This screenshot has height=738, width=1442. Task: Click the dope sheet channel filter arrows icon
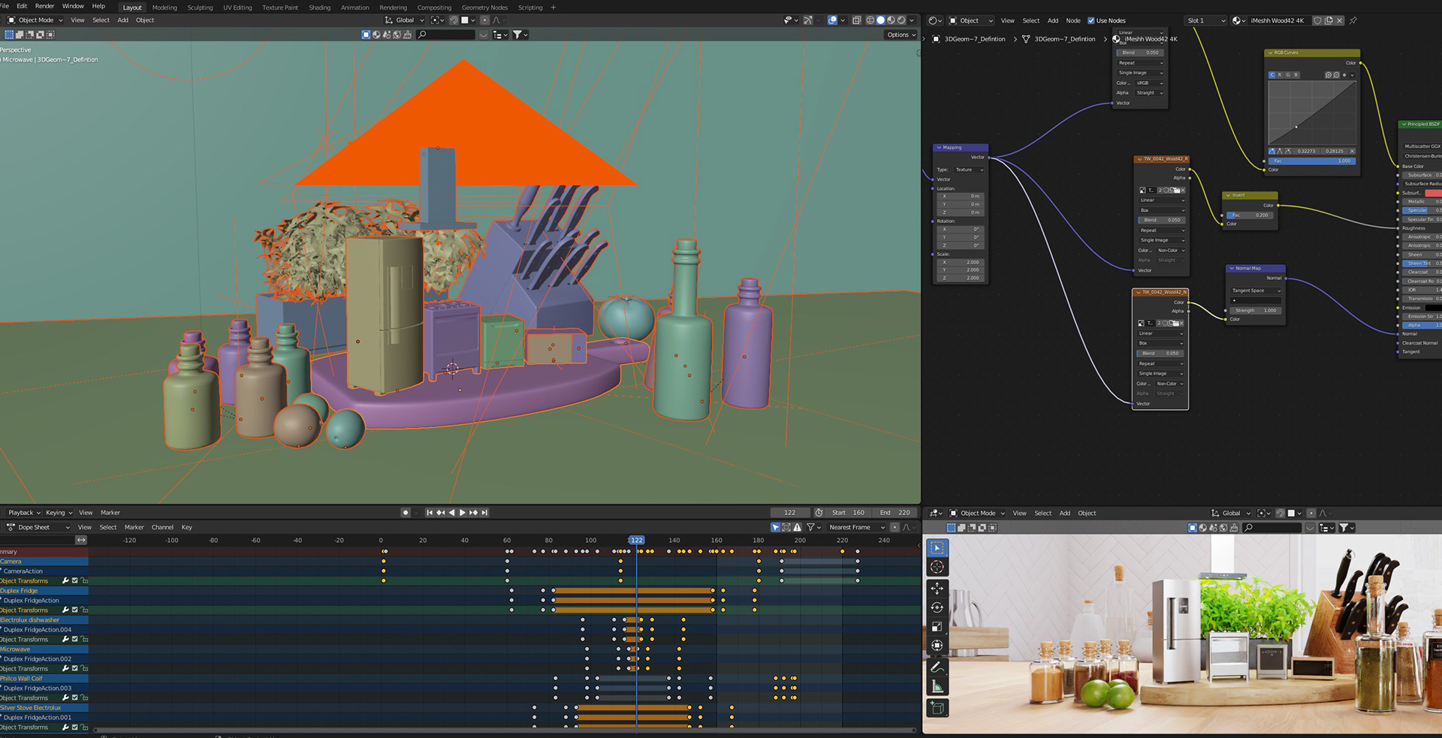[x=81, y=540]
